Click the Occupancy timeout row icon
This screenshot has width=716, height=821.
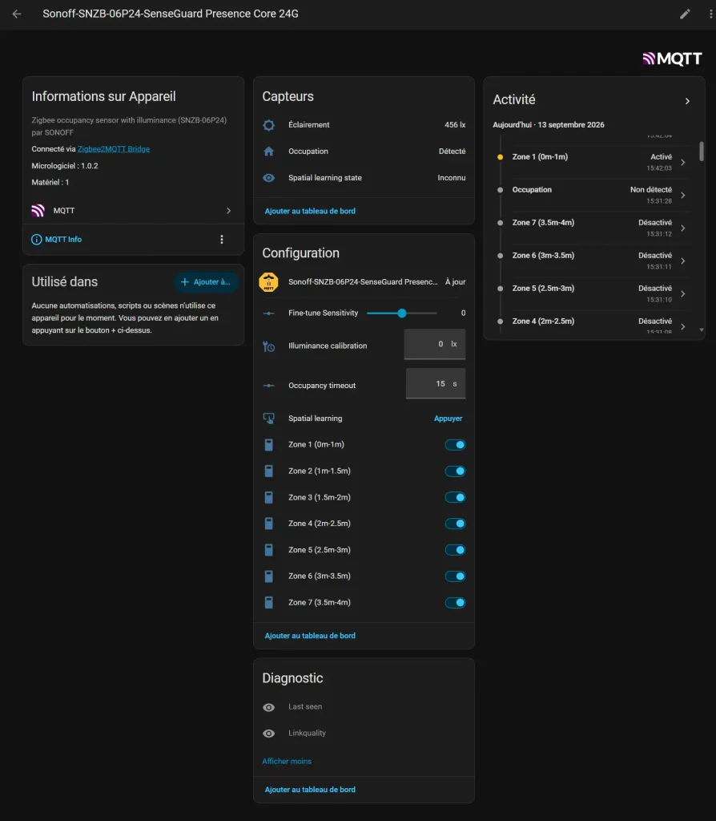269,386
